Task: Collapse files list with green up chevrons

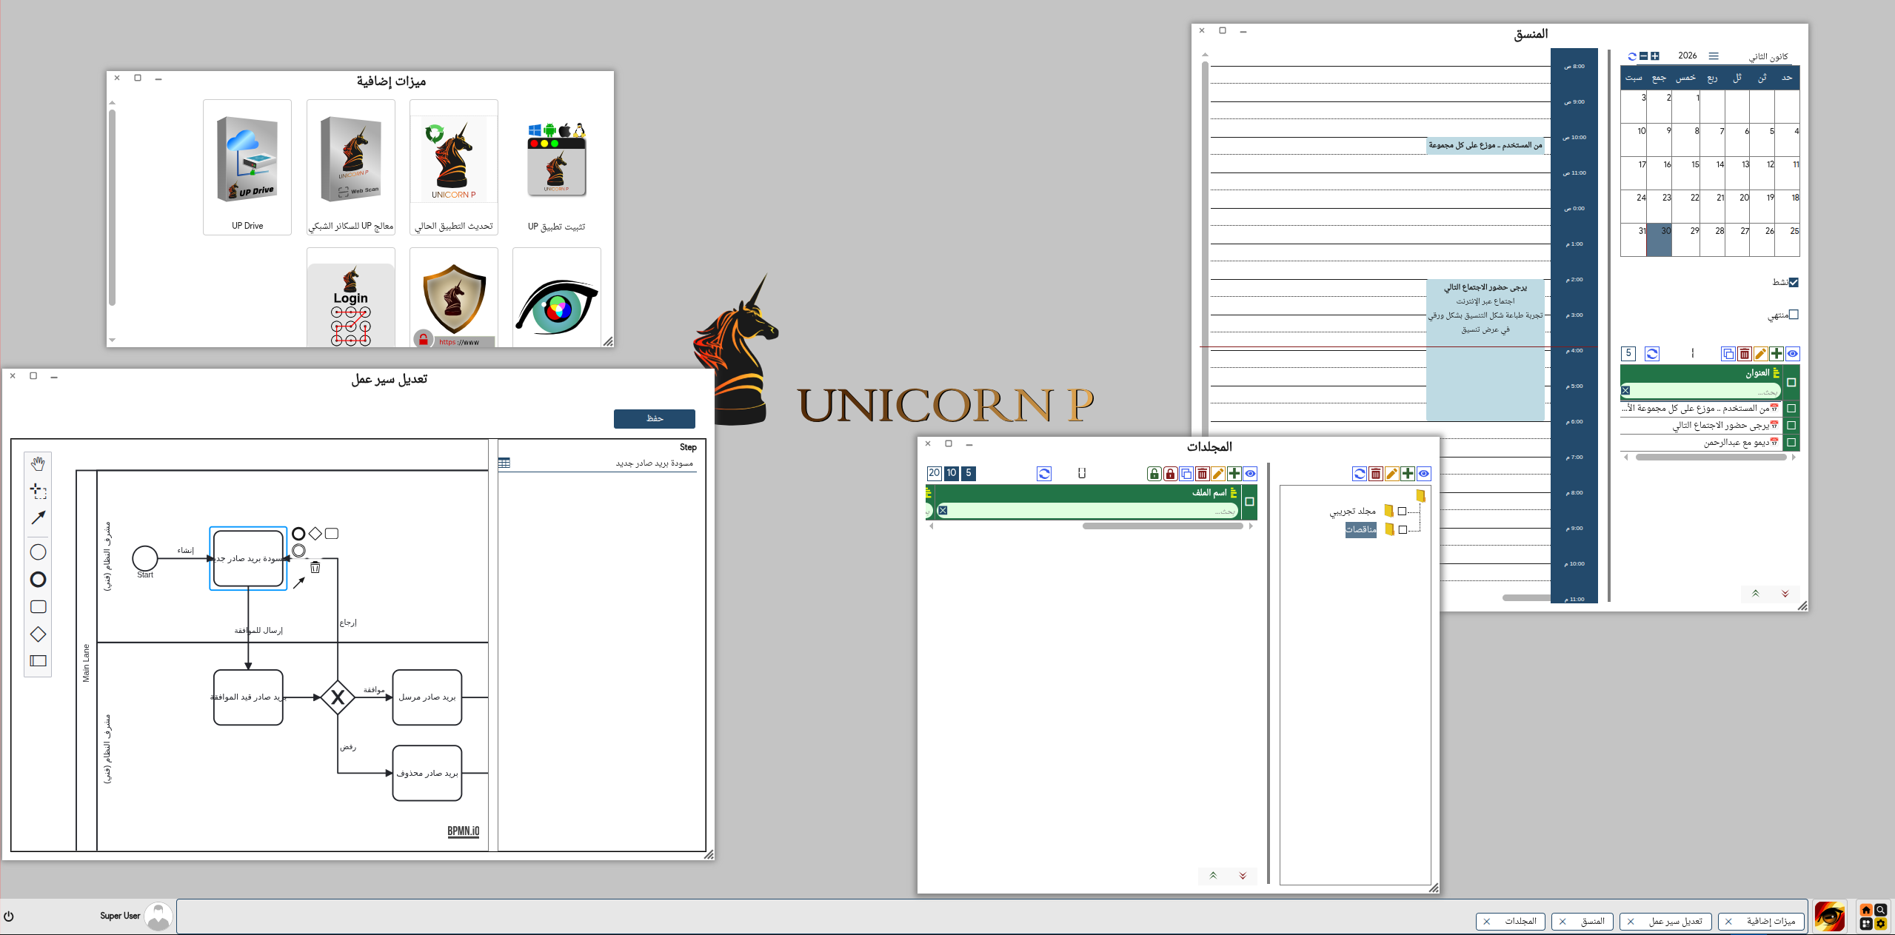Action: [x=1213, y=876]
